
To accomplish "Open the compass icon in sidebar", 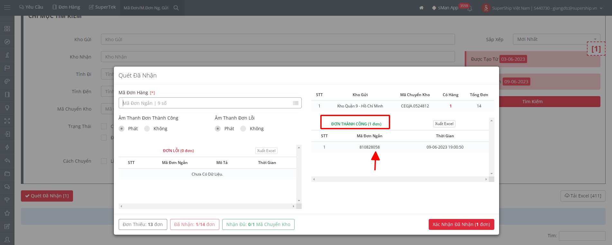I will pyautogui.click(x=7, y=42).
